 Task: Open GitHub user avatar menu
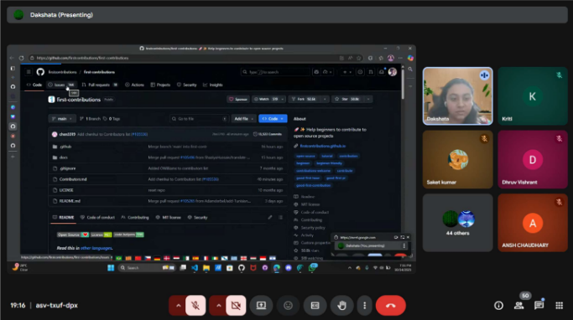coord(393,72)
